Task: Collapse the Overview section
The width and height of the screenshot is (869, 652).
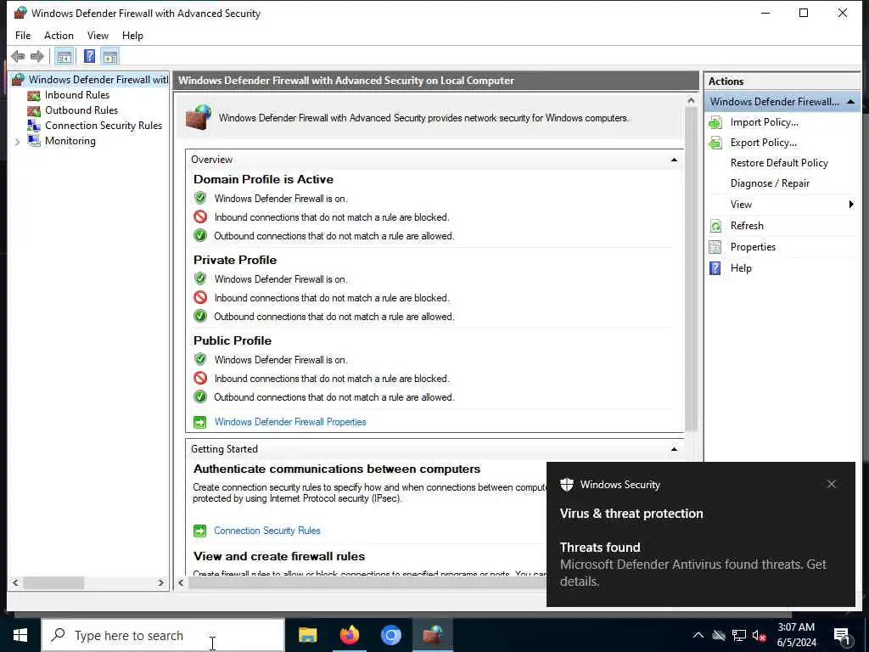Action: pos(674,160)
